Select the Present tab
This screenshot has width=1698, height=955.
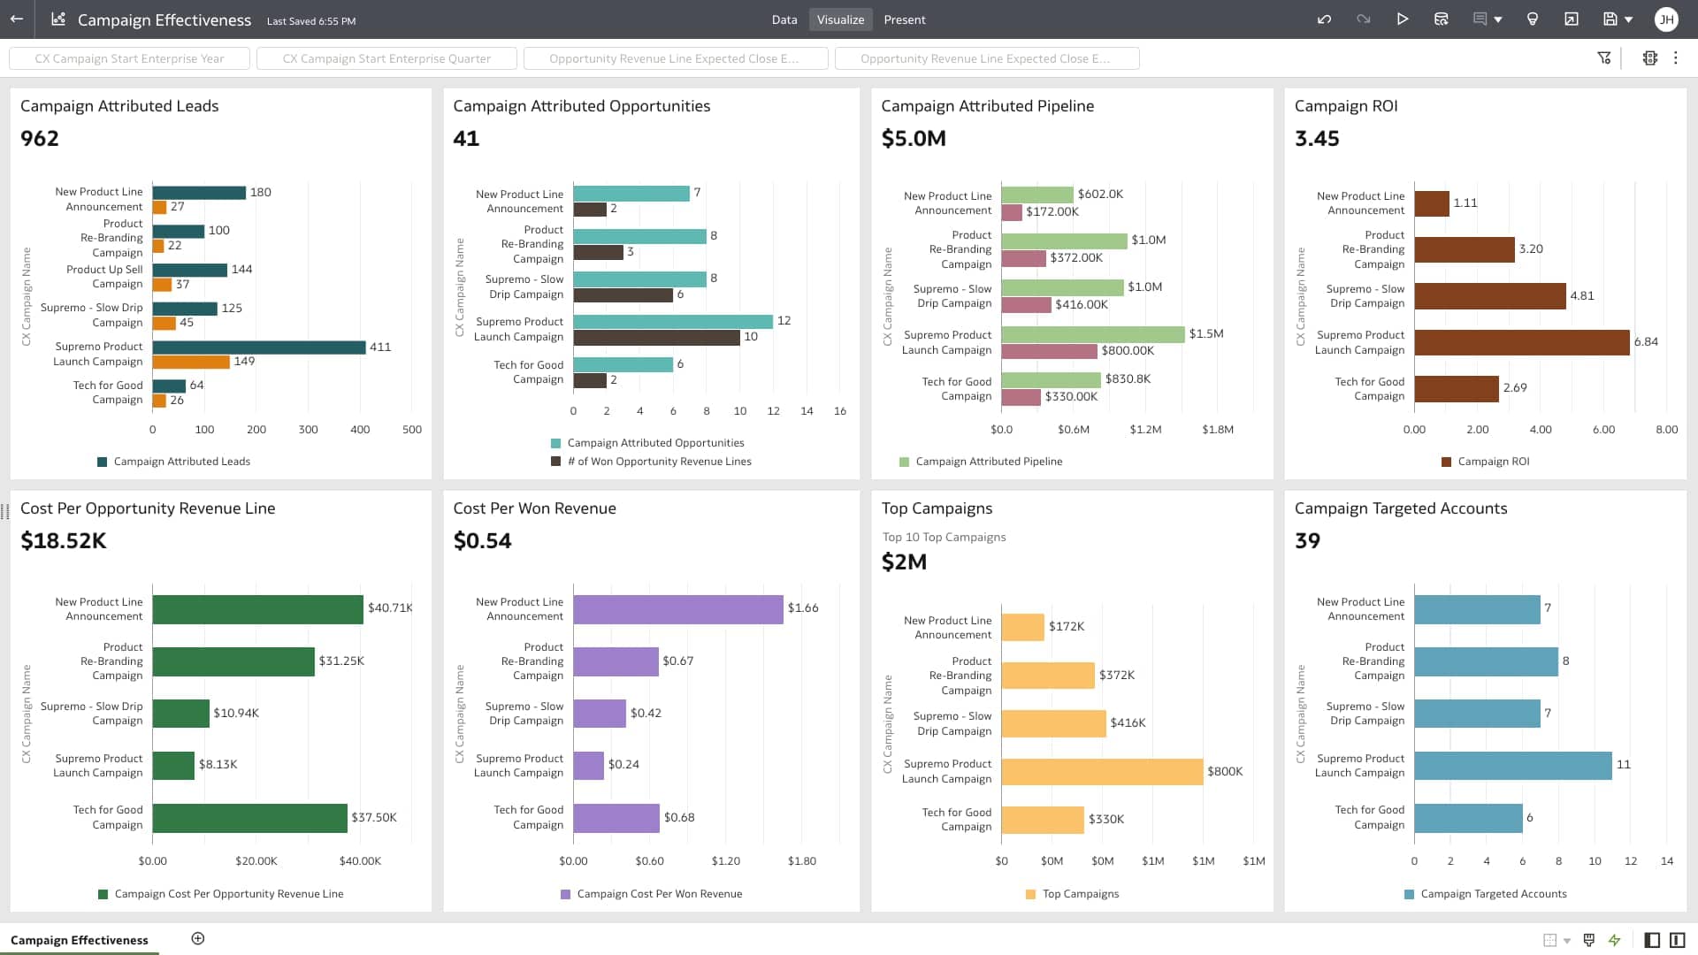point(905,19)
